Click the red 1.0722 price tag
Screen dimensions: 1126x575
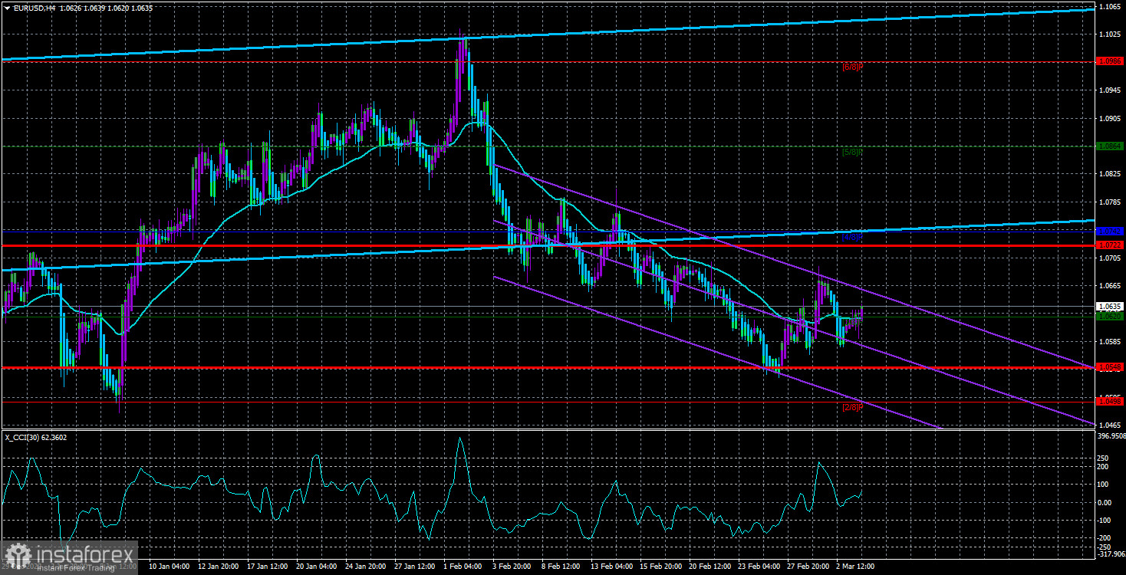tap(1110, 245)
